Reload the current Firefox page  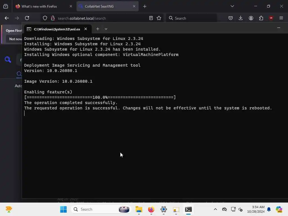click(27, 18)
